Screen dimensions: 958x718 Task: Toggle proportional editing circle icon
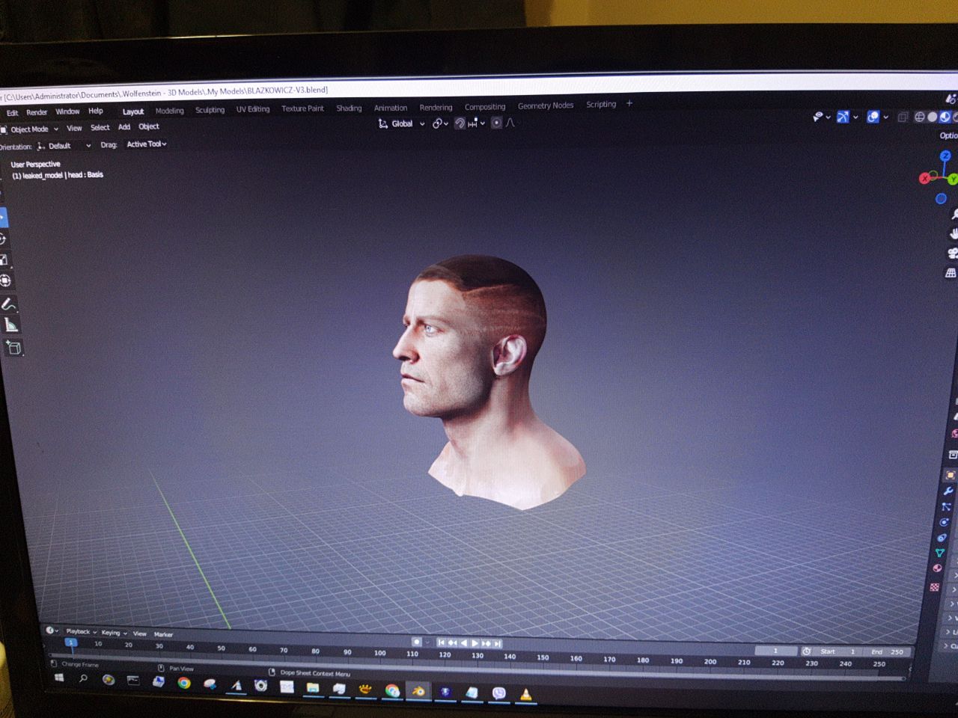click(496, 123)
